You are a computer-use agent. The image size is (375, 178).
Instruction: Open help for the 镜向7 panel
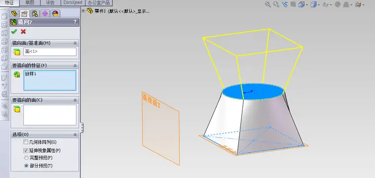point(75,23)
